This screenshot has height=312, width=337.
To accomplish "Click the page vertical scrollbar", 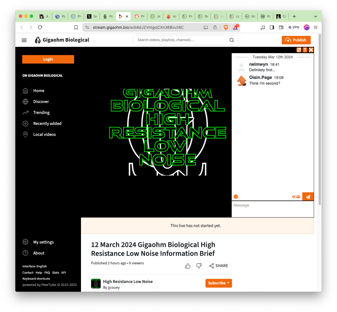I will (x=320, y=119).
